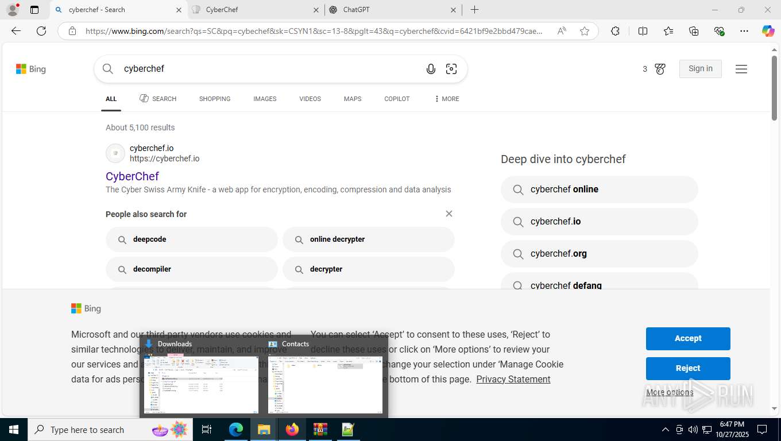This screenshot has height=441, width=781.
Task: Switch to the ChatGPT tab
Action: click(x=393, y=10)
